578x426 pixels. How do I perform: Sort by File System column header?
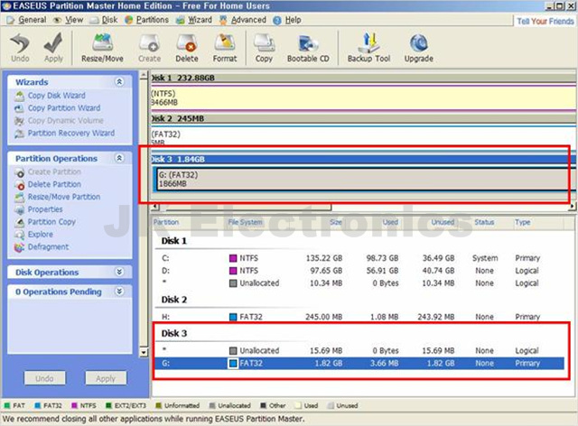point(245,222)
